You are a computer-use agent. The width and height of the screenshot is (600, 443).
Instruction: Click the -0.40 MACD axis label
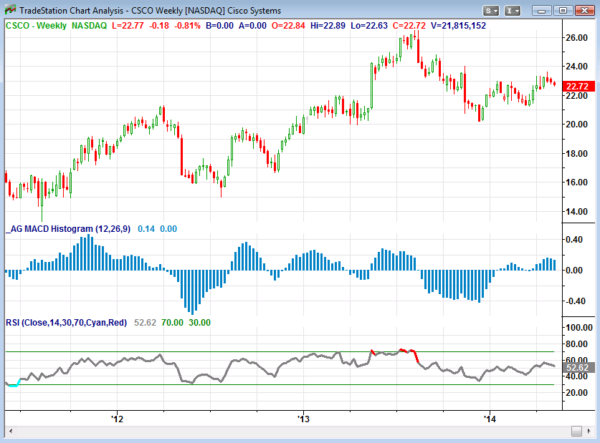pos(575,301)
